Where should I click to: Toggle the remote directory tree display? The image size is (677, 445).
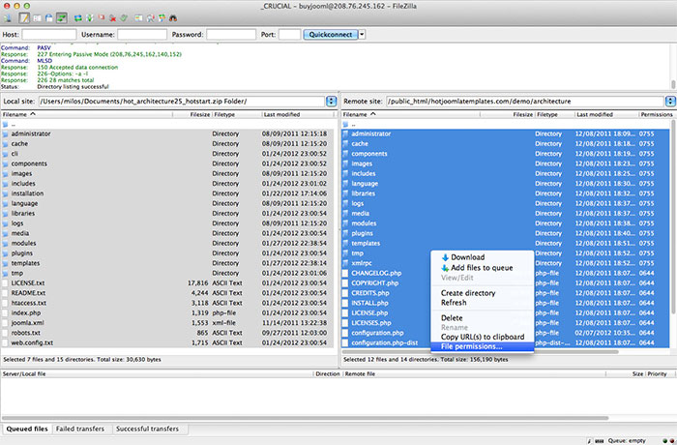click(48, 18)
